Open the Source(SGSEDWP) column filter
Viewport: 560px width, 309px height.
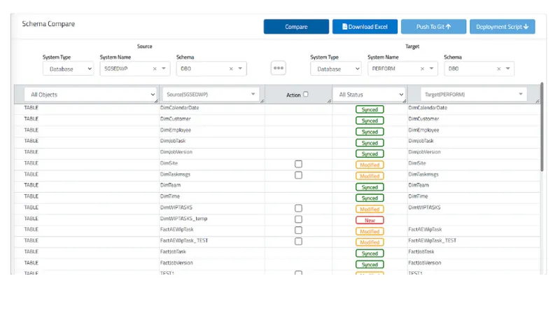211,95
